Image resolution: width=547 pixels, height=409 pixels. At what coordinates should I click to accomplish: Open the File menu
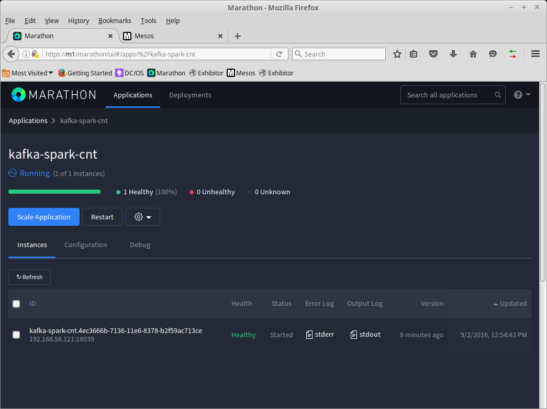[10, 20]
